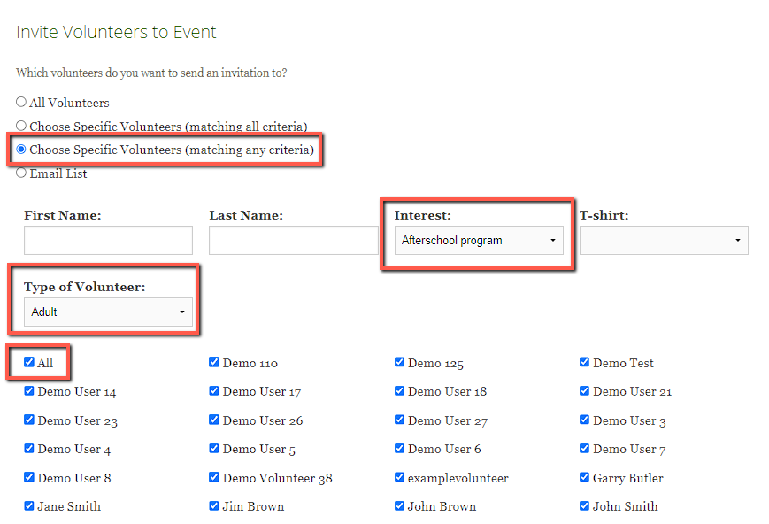
Task: Uncheck the Jane Smith checkbox
Action: (x=29, y=506)
